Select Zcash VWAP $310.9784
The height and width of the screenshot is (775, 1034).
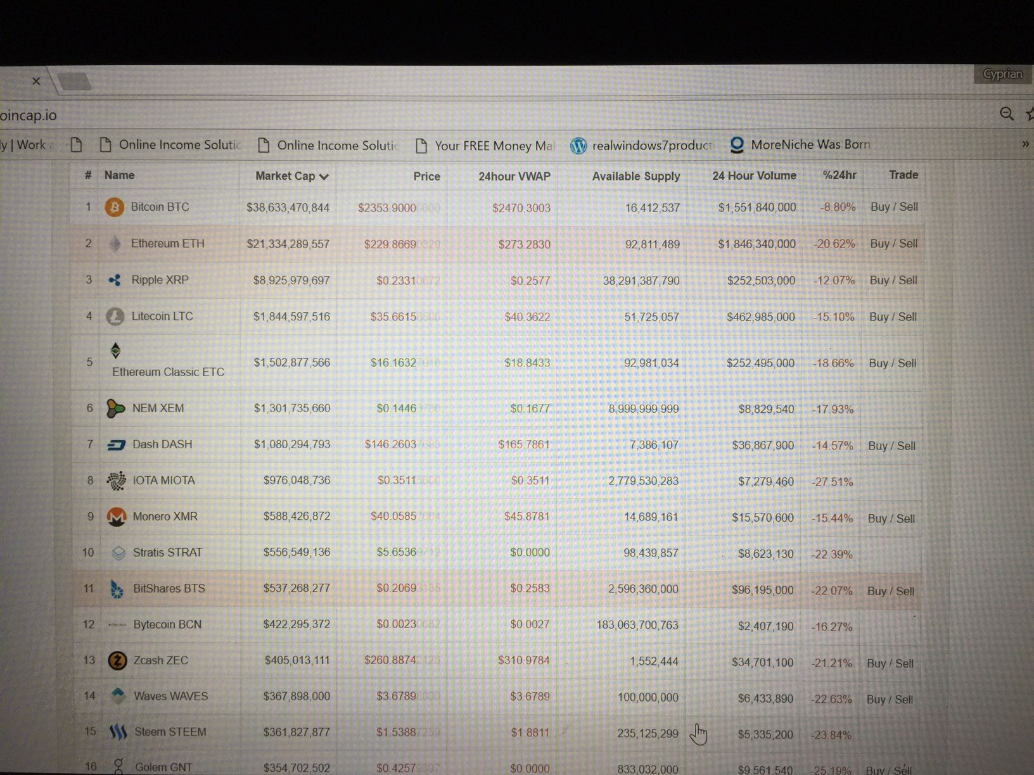(523, 660)
